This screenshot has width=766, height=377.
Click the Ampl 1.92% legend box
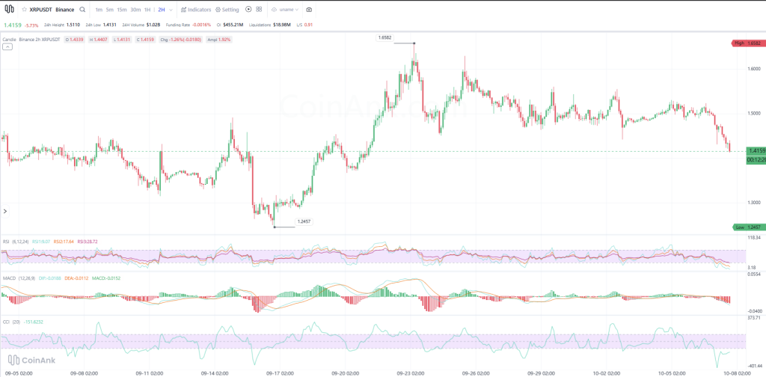coord(219,39)
